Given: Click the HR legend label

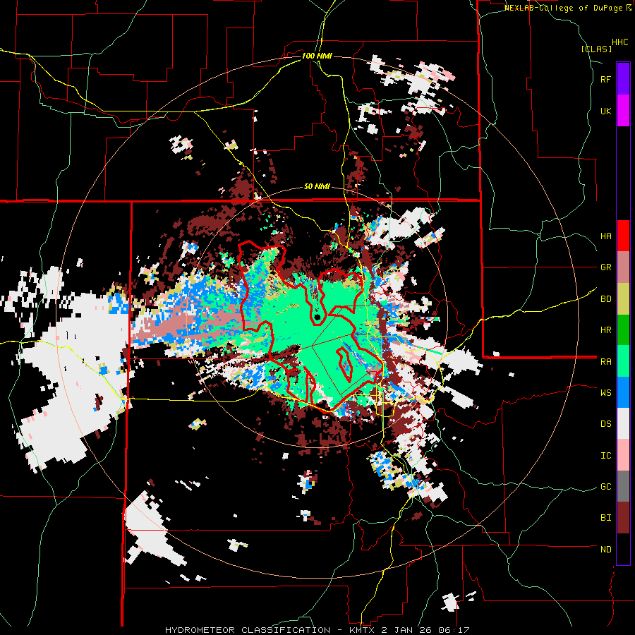Looking at the screenshot, I should (605, 330).
